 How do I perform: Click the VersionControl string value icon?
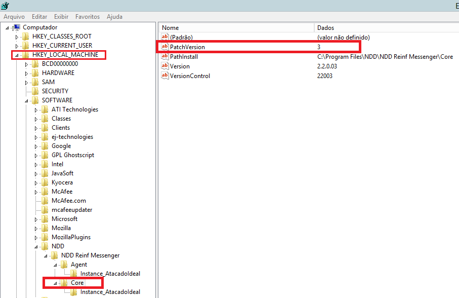pyautogui.click(x=165, y=76)
